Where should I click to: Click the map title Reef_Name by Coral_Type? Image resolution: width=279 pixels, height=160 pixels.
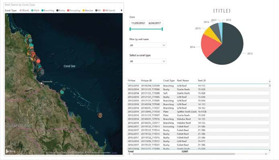point(20,5)
